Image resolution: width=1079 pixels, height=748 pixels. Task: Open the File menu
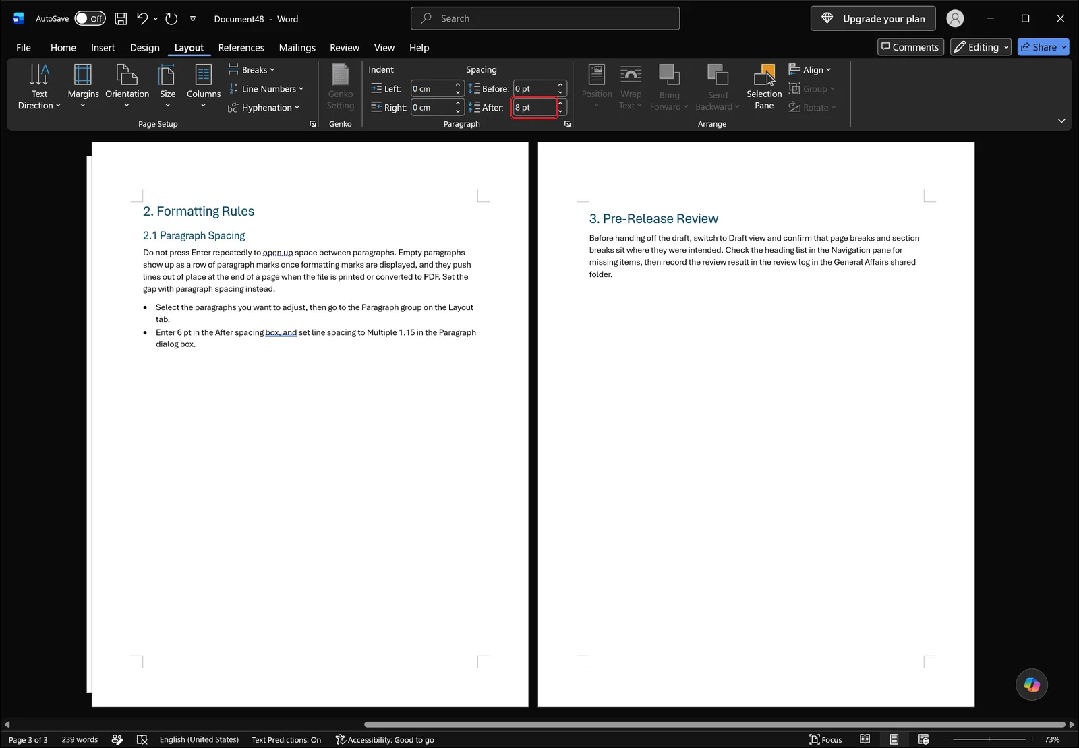coord(24,48)
